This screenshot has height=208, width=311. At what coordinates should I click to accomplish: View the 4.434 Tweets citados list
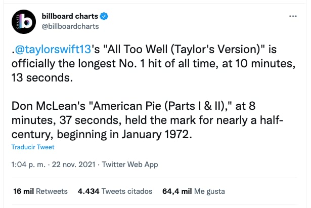tap(115, 191)
